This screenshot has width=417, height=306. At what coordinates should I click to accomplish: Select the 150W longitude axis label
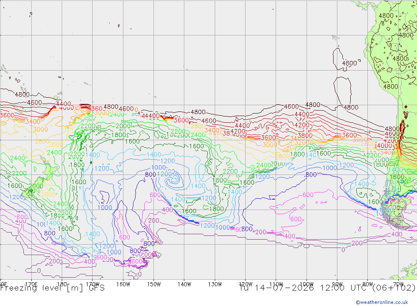coord(154,284)
